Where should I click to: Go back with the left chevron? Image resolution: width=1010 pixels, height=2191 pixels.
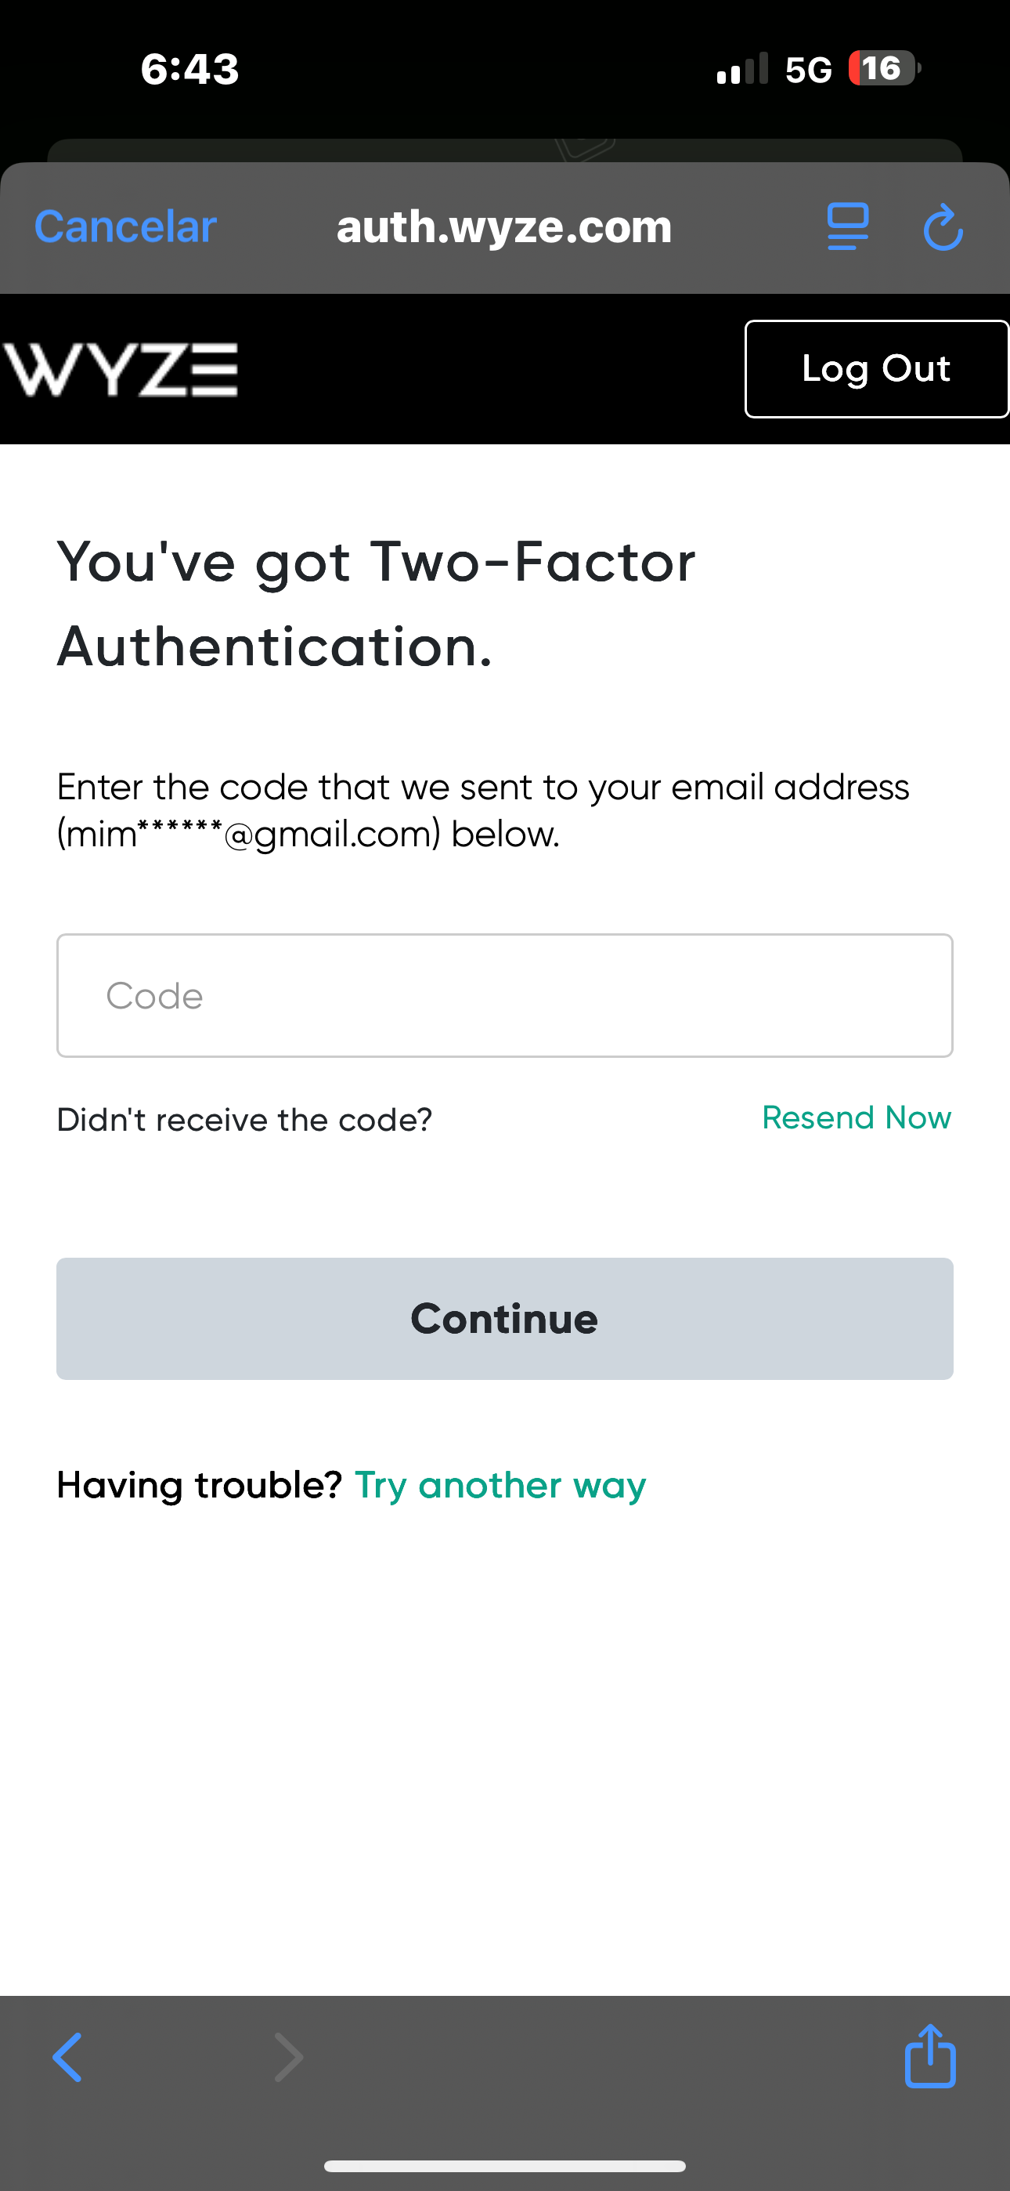(x=68, y=2057)
